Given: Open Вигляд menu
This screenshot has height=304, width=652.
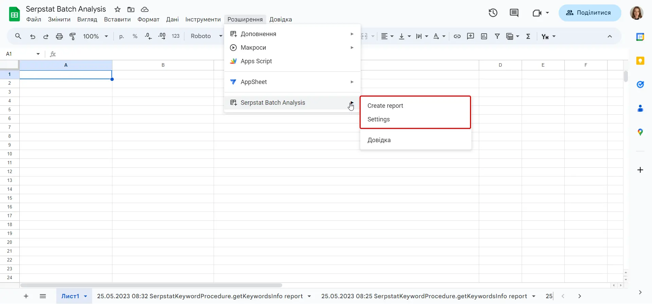Looking at the screenshot, I should 87,19.
